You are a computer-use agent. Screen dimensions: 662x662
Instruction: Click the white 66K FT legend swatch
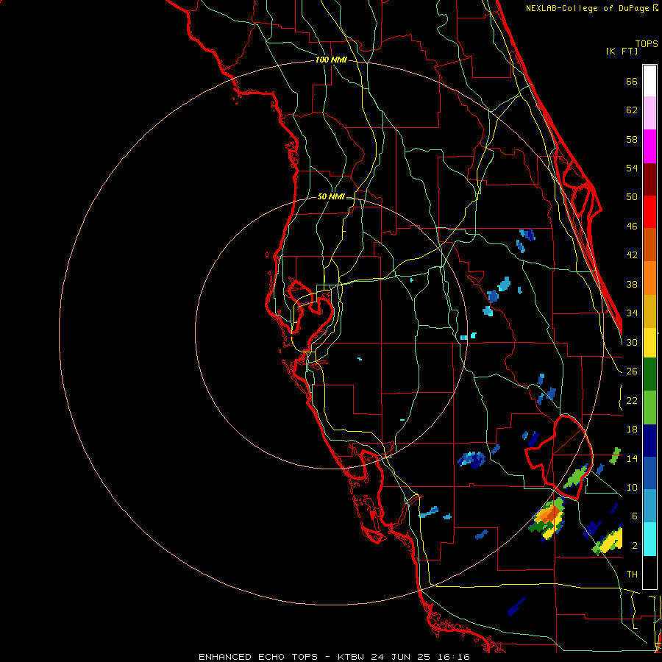(649, 81)
